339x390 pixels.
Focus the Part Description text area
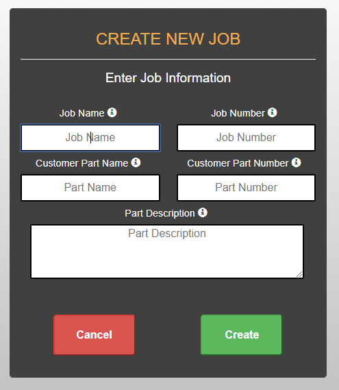click(x=167, y=252)
